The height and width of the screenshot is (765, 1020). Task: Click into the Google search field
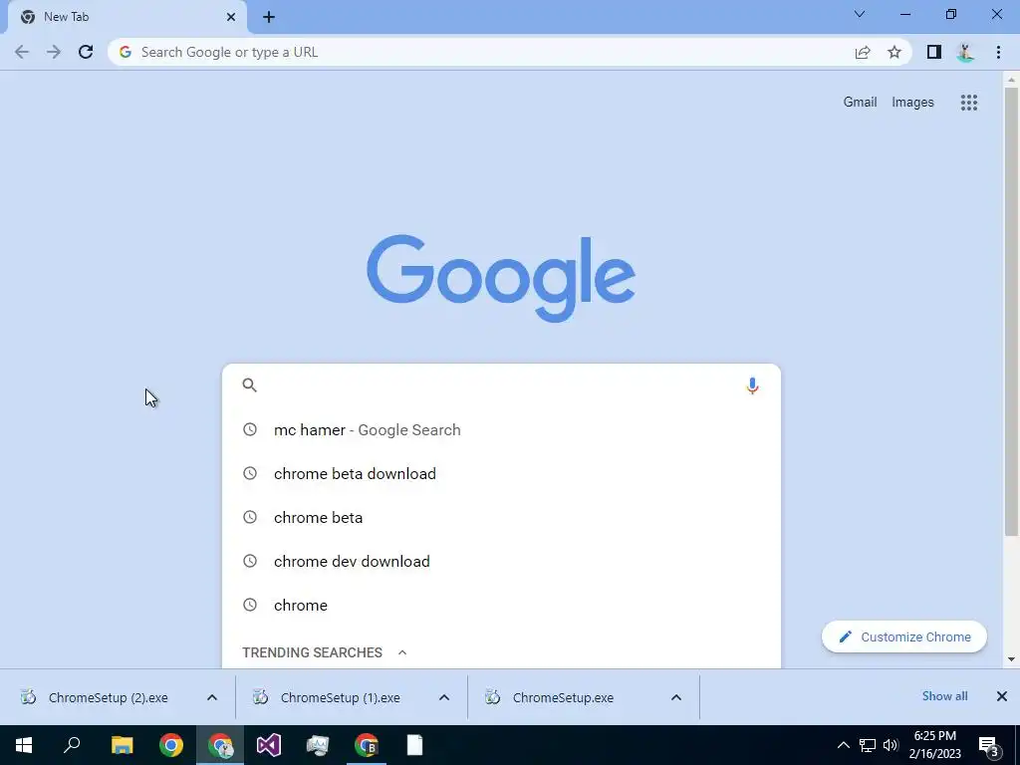click(x=501, y=385)
